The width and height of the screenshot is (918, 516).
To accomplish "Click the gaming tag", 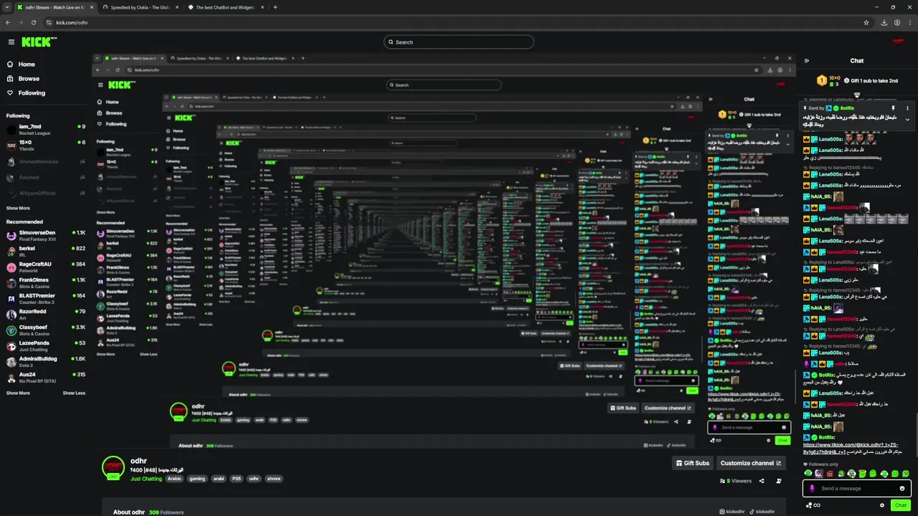I will pos(197,479).
